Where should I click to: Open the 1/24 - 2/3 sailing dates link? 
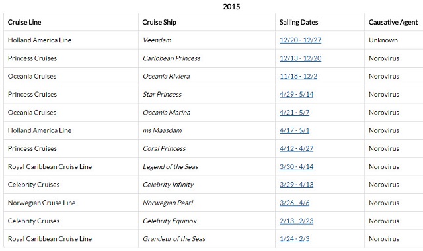point(294,239)
